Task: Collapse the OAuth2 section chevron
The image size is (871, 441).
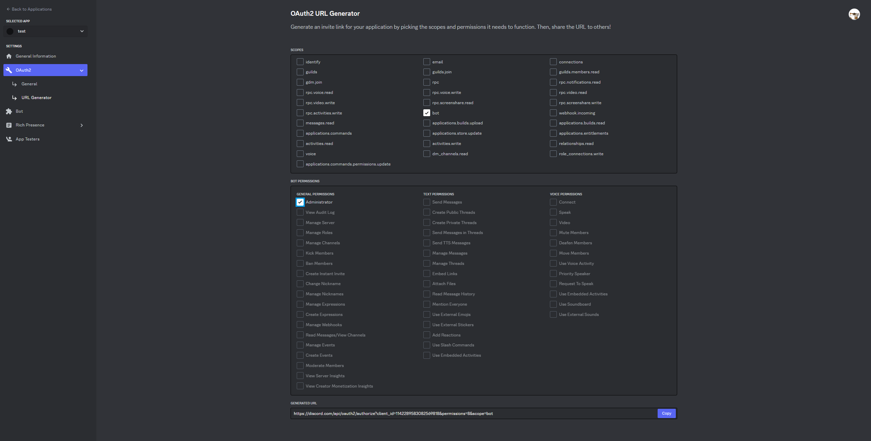Action: pyautogui.click(x=82, y=71)
